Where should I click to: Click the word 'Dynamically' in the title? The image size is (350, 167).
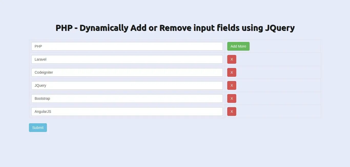pos(104,28)
